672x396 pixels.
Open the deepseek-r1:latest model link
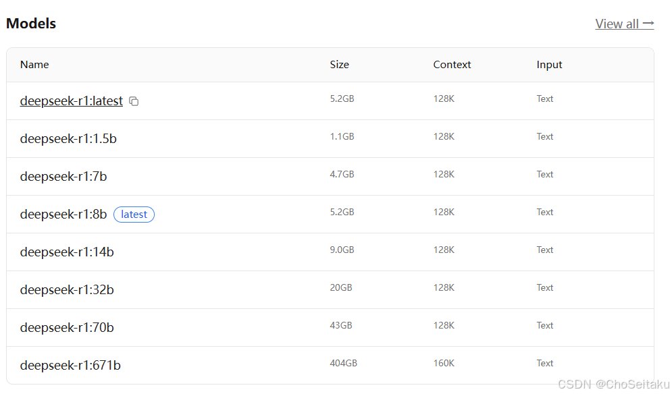tap(71, 101)
